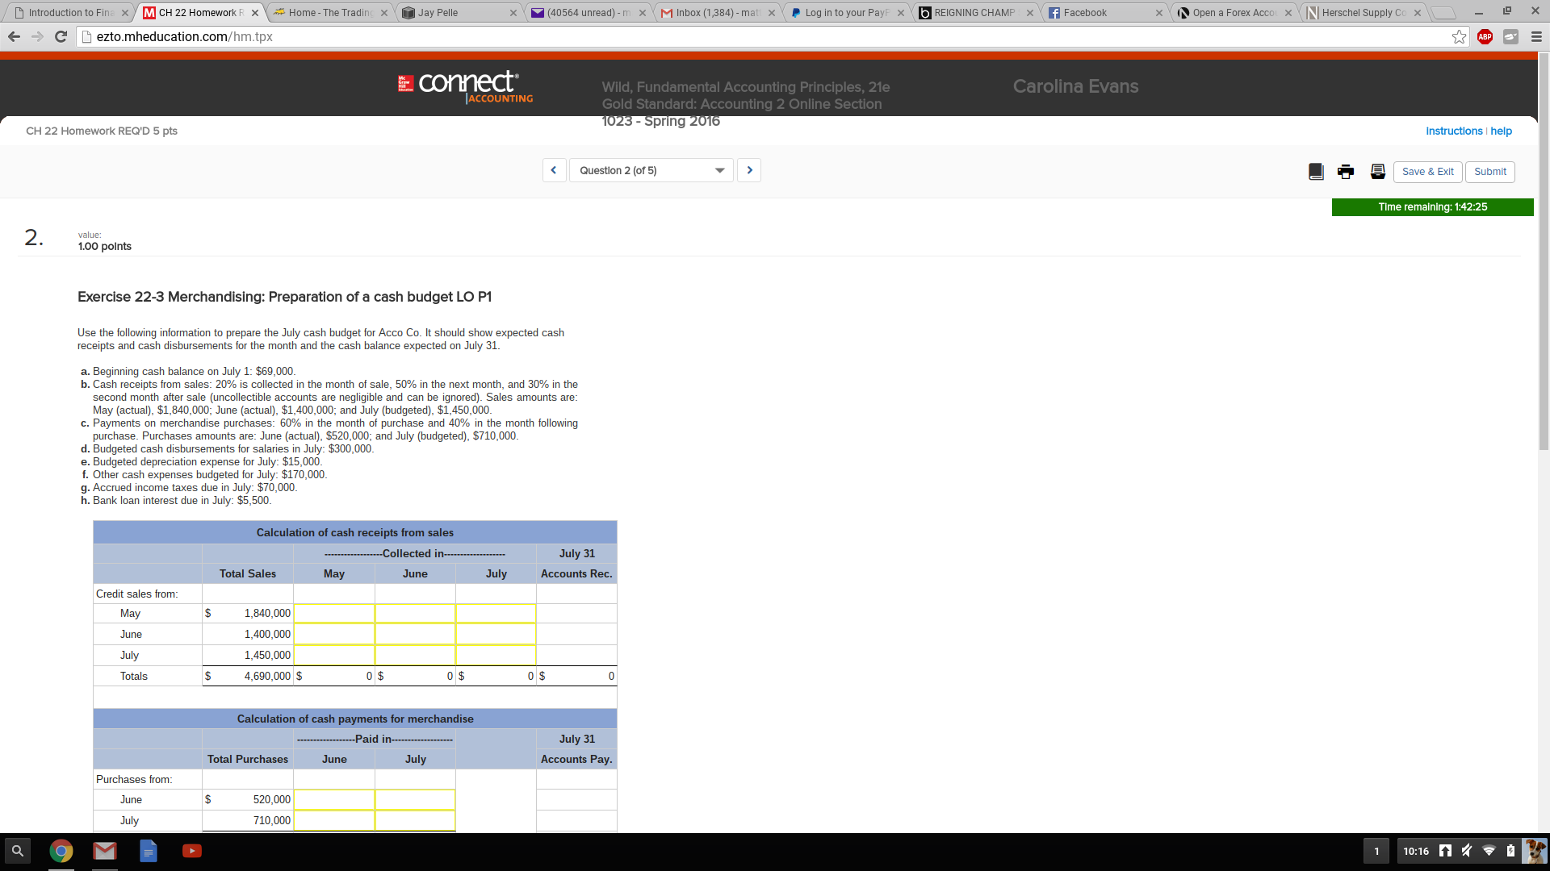Click the Save & Exit button
1550x871 pixels.
pyautogui.click(x=1427, y=172)
